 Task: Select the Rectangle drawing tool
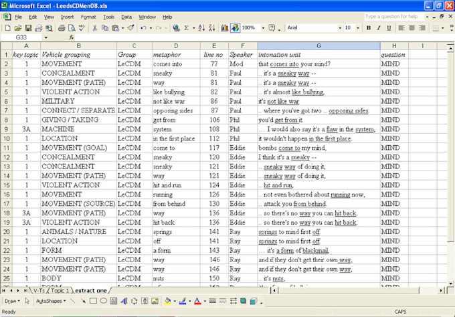[93, 301]
